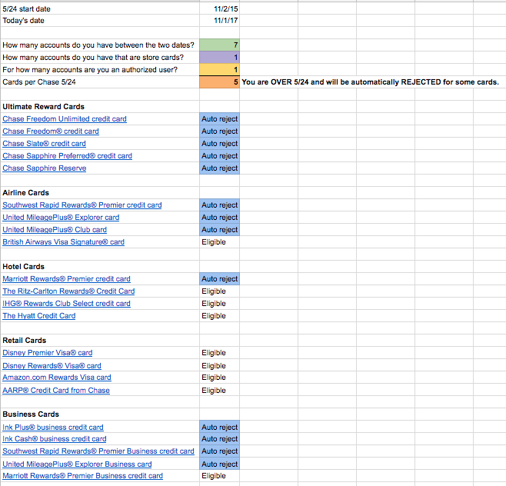Open Chase Sapphire Preferred® credit card link
Image resolution: width=506 pixels, height=486 pixels.
pos(68,156)
